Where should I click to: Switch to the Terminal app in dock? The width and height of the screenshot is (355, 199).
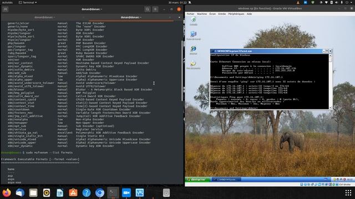[x=113, y=193]
